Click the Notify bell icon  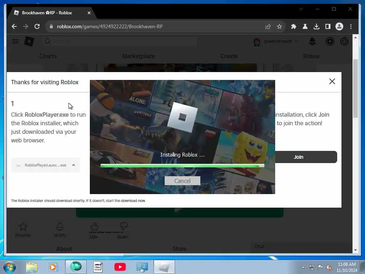coord(60,227)
